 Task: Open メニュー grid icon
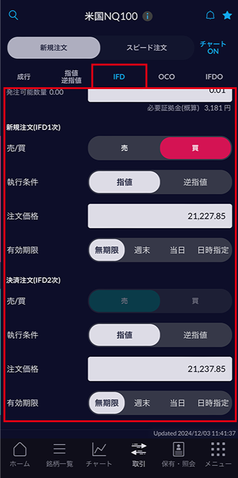(218, 455)
